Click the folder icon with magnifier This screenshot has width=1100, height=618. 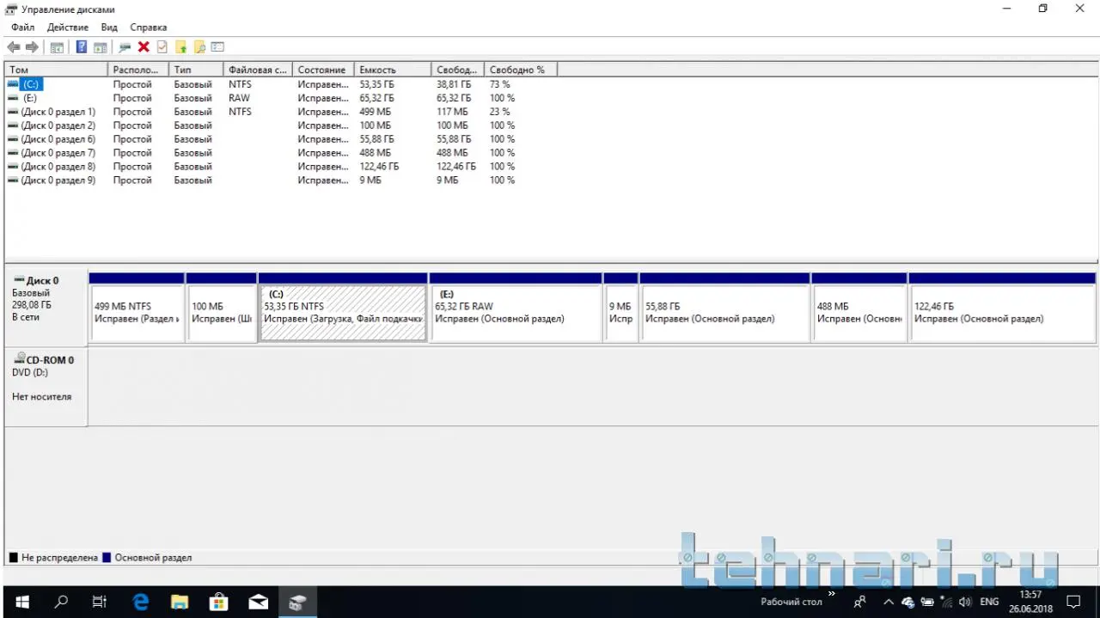(199, 47)
